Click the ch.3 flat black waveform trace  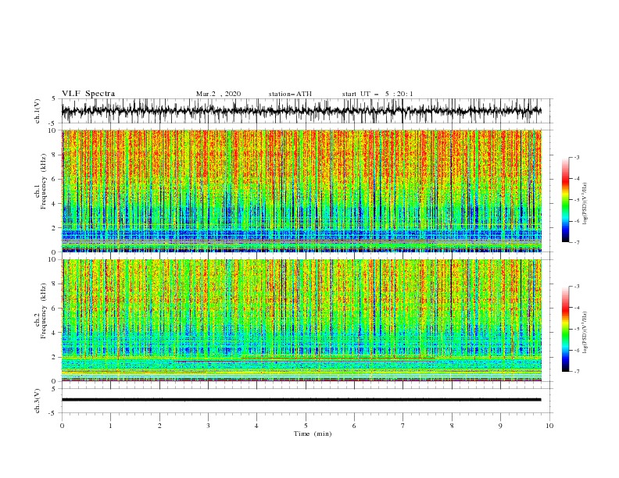pyautogui.click(x=301, y=400)
